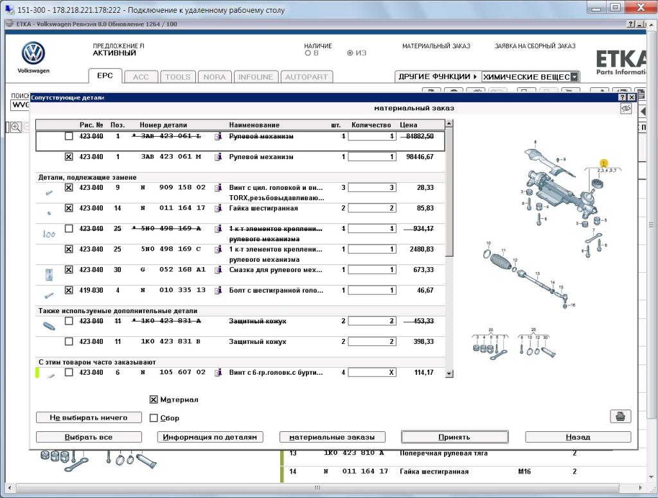Switch to the ACC tab
The image size is (658, 498).
coord(141,77)
